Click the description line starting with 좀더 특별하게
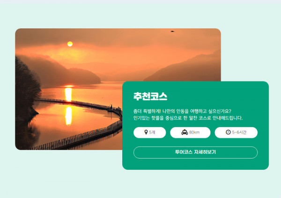Image resolution: width=281 pixels, height=198 pixels. point(182,111)
